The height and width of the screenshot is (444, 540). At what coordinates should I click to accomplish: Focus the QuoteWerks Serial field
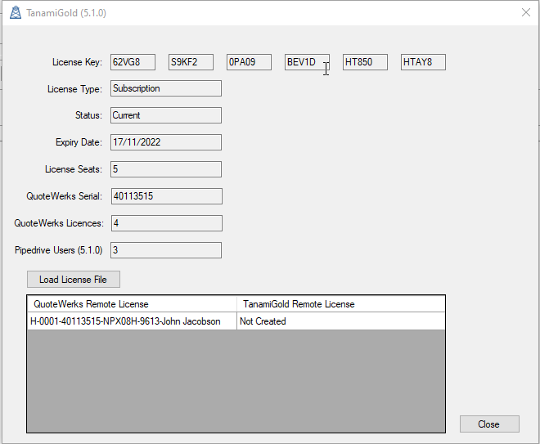click(165, 196)
